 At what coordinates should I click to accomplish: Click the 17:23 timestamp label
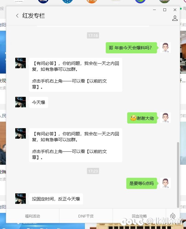coord(93,171)
